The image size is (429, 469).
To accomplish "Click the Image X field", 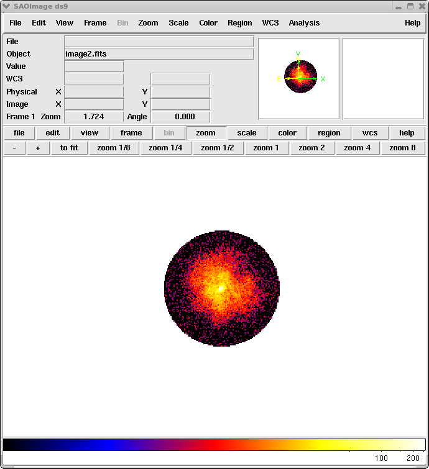I will click(x=94, y=104).
